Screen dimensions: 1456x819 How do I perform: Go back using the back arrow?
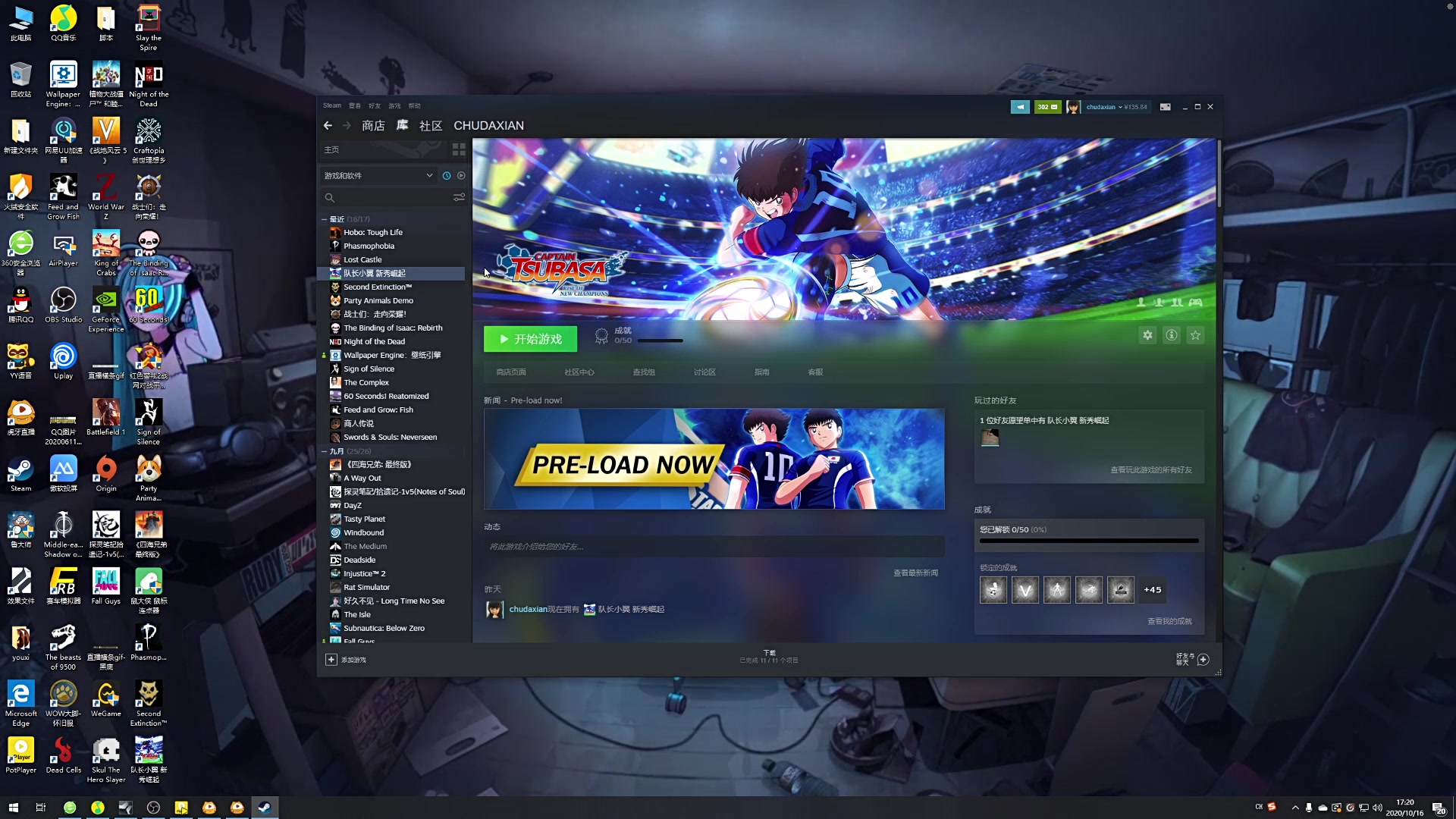point(328,126)
